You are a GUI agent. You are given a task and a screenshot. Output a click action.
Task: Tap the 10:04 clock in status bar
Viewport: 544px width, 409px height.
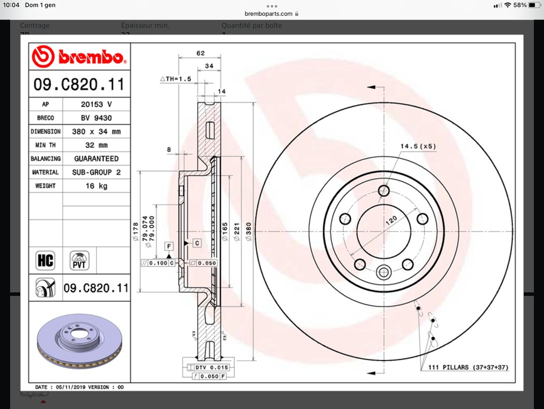(11, 5)
